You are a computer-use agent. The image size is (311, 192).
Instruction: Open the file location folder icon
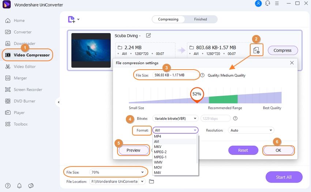pyautogui.click(x=151, y=181)
